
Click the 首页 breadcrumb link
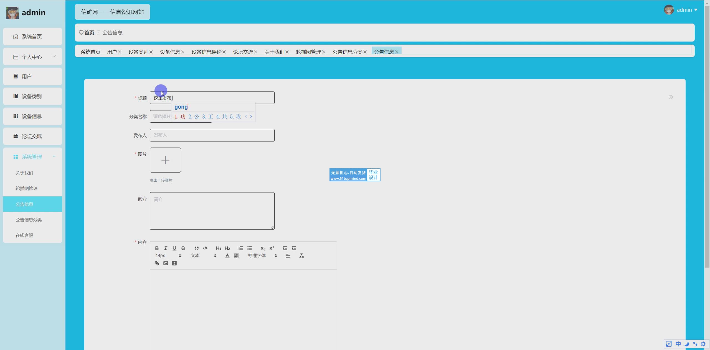[x=89, y=33]
